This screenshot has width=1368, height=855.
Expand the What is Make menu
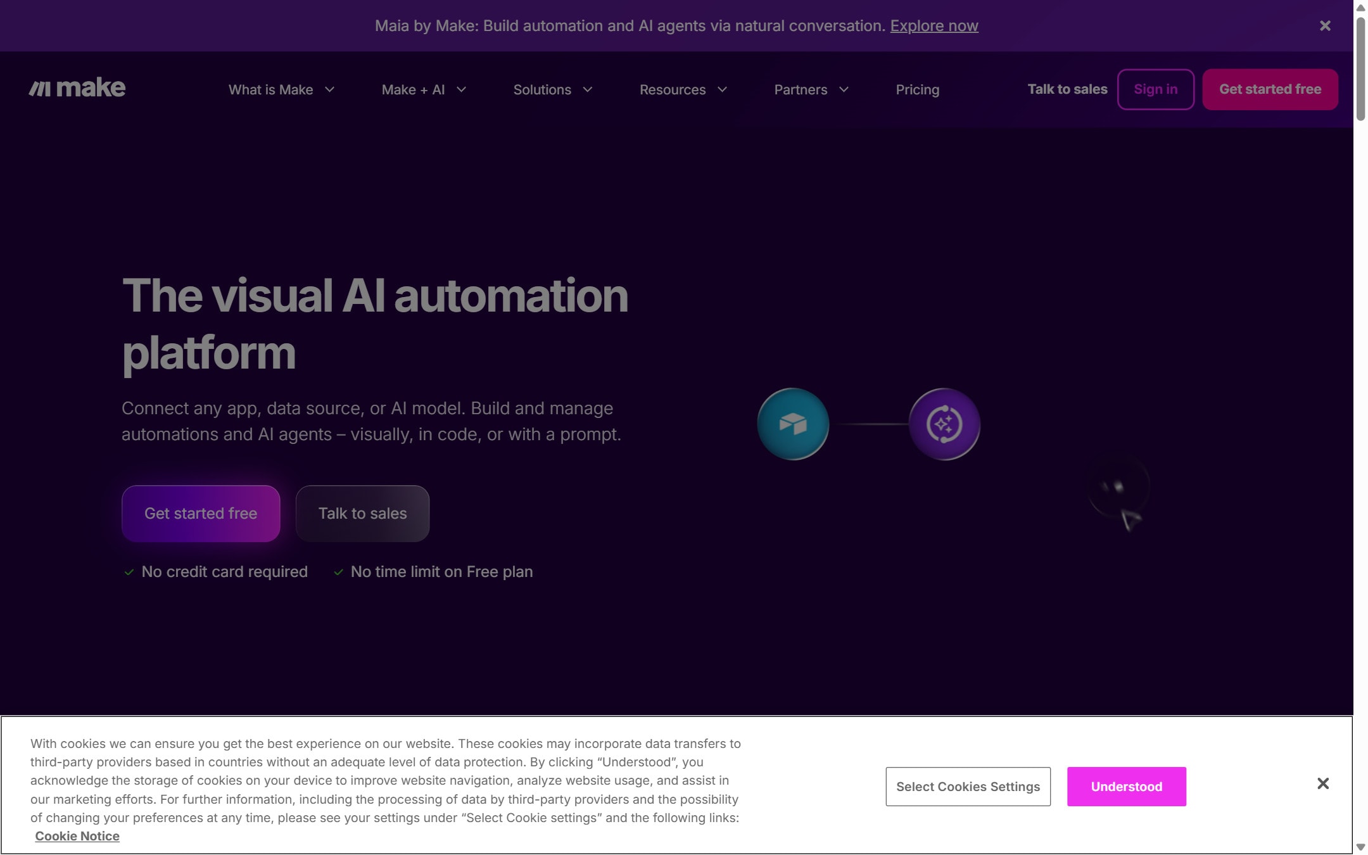click(281, 89)
